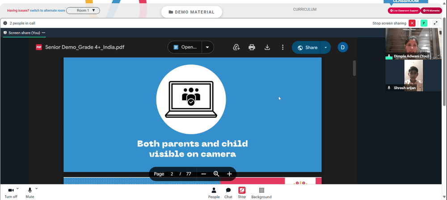Open PS Moments button
Viewport: 447px width, 200px height.
[431, 11]
